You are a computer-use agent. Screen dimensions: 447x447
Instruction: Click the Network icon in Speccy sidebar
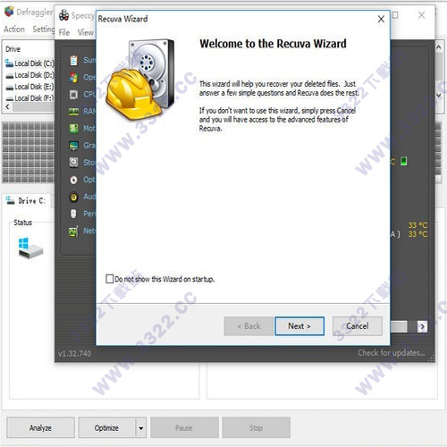[73, 231]
